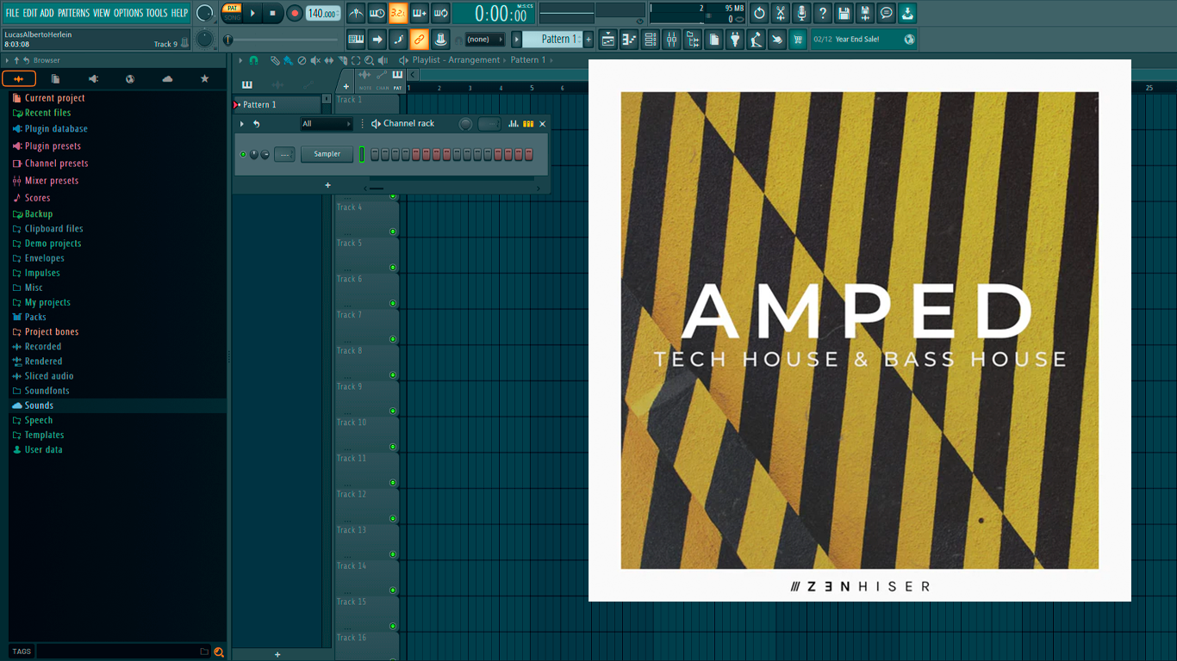Screen dimensions: 1177x661
Task: Toggle loop recording icon
Action: click(x=440, y=13)
